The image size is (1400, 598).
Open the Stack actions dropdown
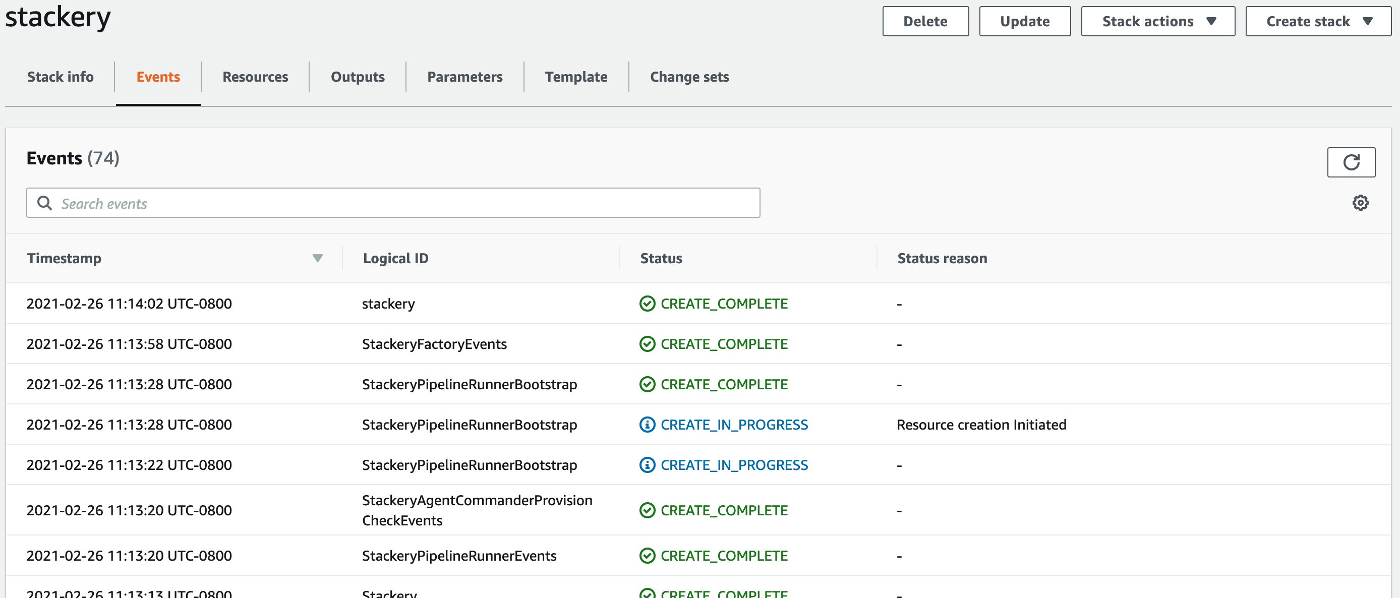1157,21
